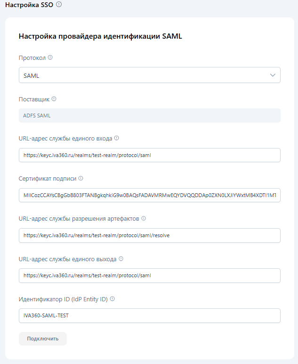Select the artifact resolution URL field ending in /resolve

[149, 235]
